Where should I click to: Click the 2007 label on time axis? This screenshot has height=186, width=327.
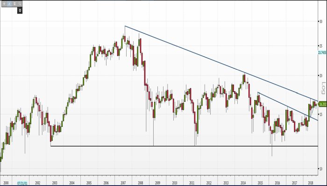pyautogui.click(x=123, y=183)
